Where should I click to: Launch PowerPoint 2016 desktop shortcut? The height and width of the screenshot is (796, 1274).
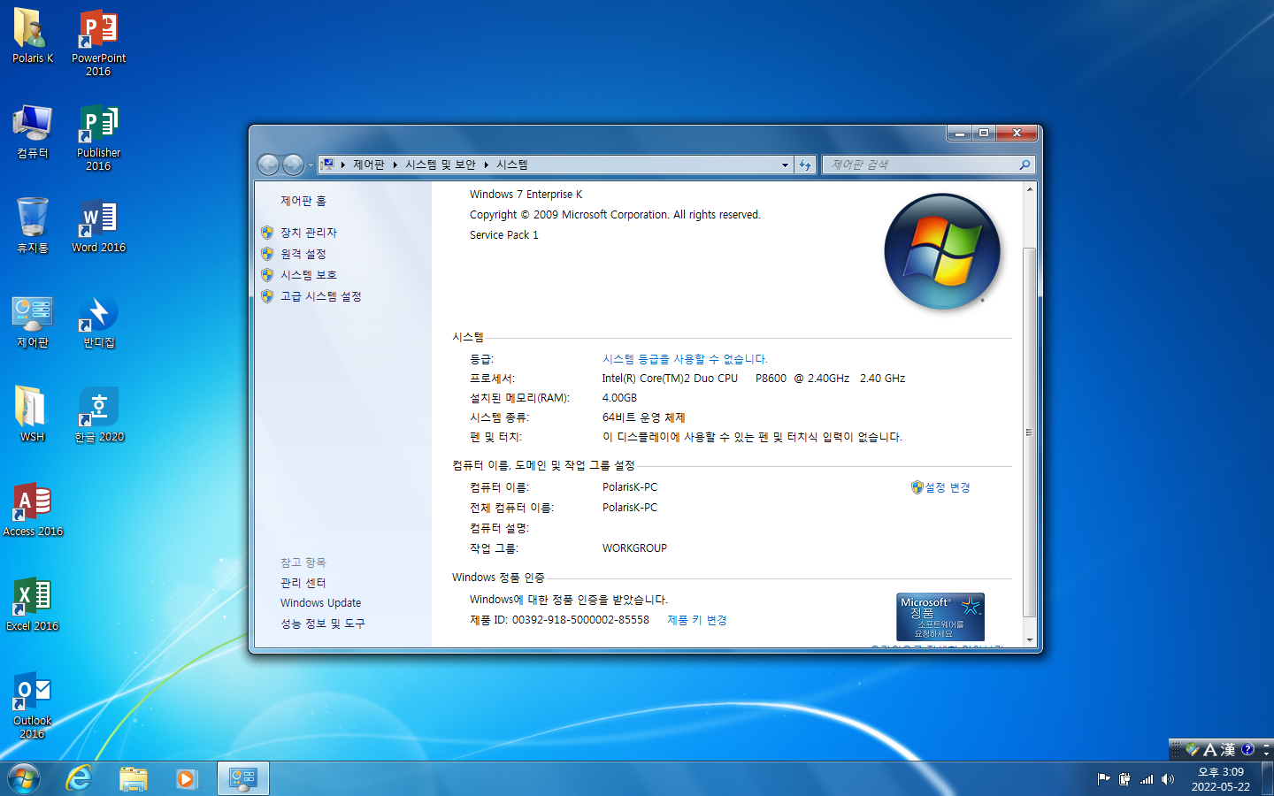point(98,41)
